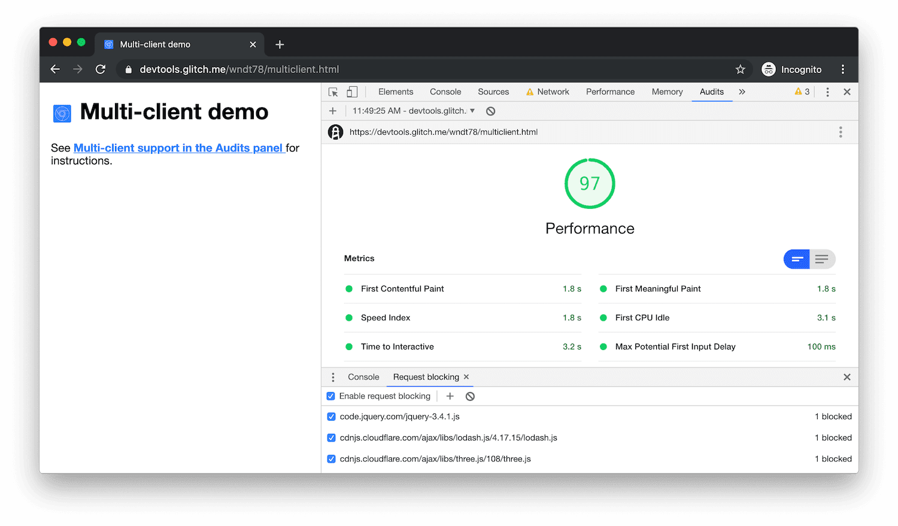
Task: Click the plus to add new audit
Action: 333,111
